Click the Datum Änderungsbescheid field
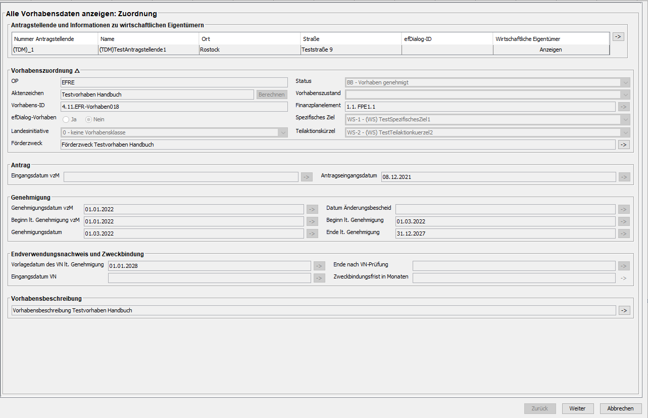This screenshot has width=648, height=418. (x=505, y=209)
